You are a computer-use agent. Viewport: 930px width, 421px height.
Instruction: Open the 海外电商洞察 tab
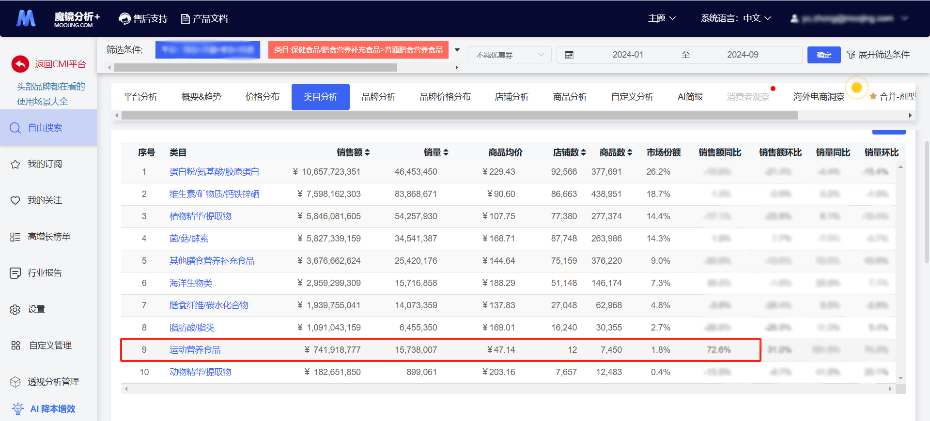pyautogui.click(x=819, y=97)
